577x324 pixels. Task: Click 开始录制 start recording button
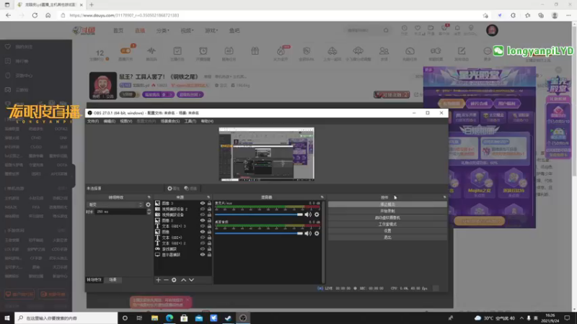[x=387, y=211]
